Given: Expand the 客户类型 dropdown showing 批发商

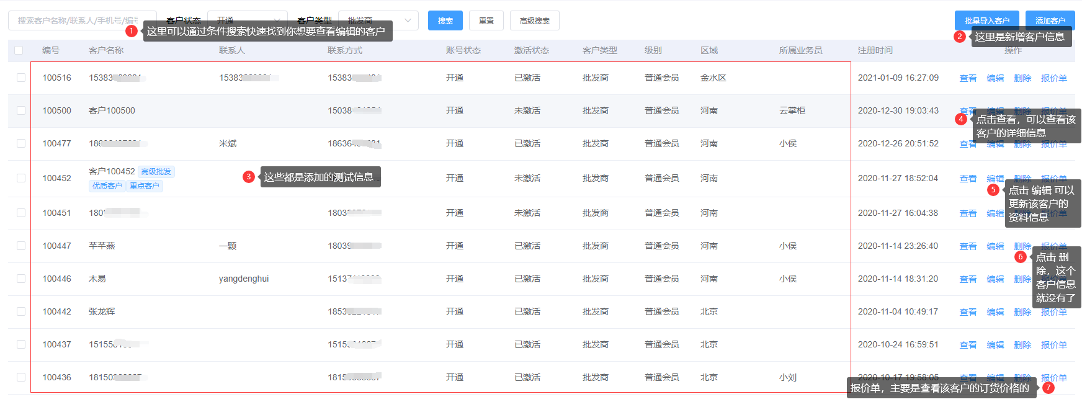Looking at the screenshot, I should click(x=378, y=20).
